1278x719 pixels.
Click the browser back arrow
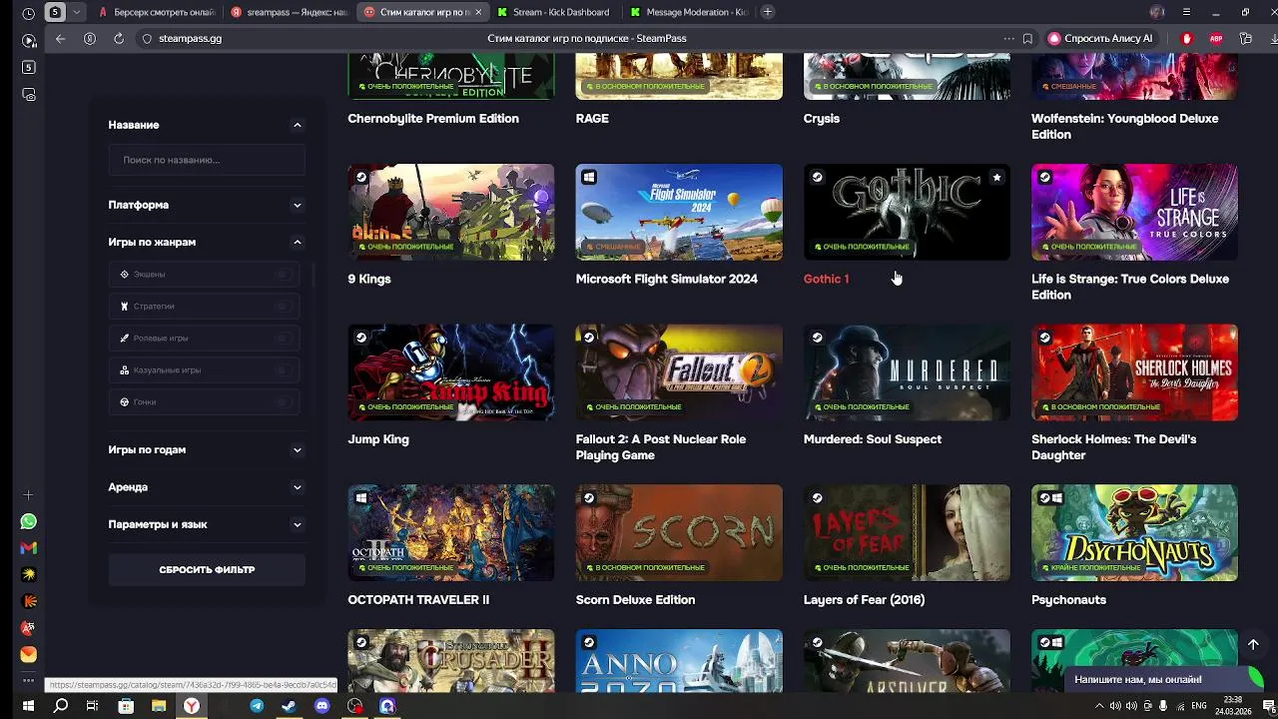tap(60, 38)
